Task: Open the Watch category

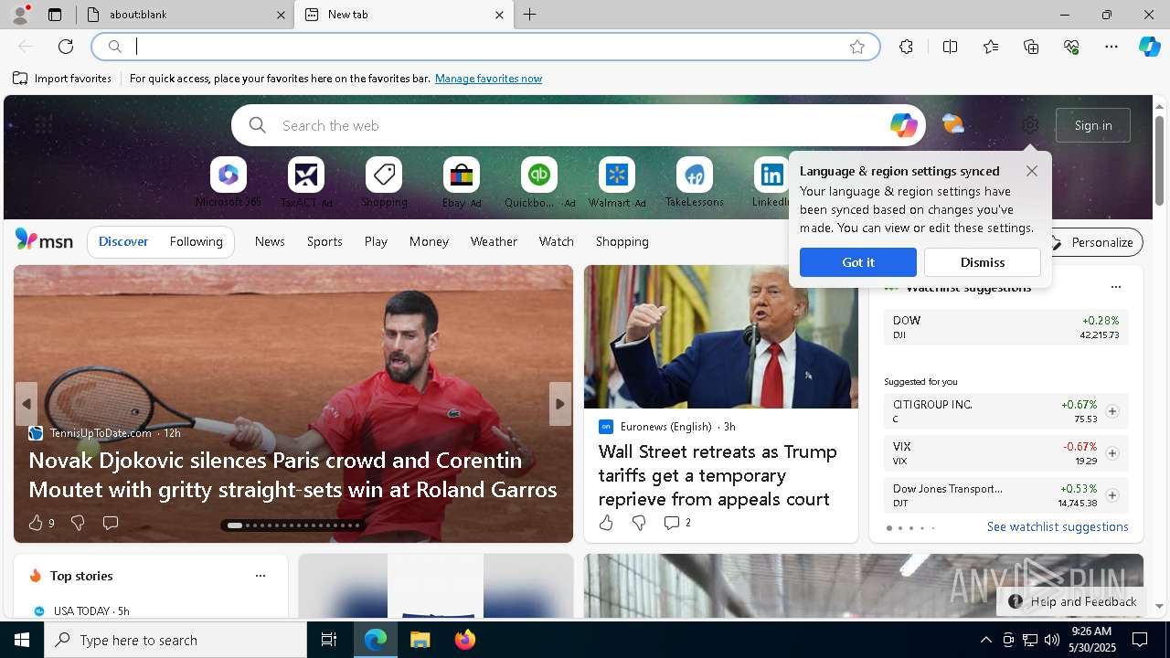Action: coord(557,241)
